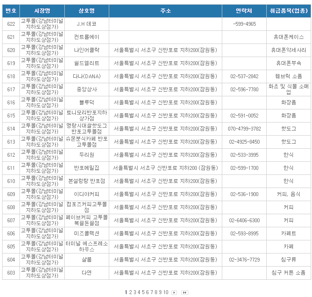Click phone number 02-537-2842
This screenshot has height=297, width=312.
coord(244,76)
